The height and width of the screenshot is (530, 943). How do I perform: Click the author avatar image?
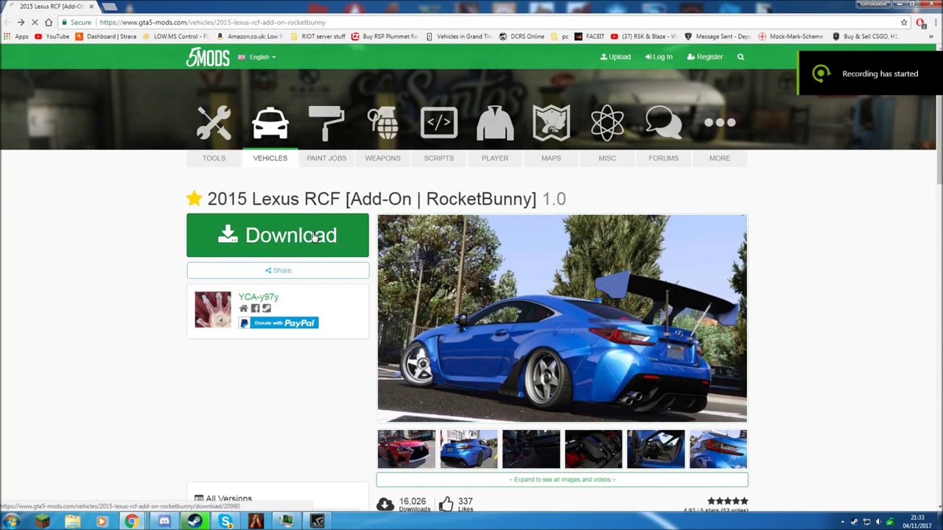[x=213, y=309]
